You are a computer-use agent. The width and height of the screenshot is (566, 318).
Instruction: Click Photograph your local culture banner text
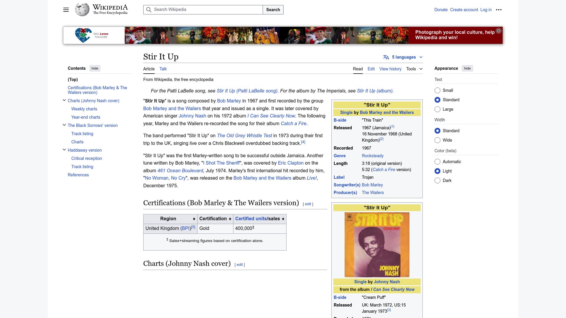pyautogui.click(x=455, y=35)
